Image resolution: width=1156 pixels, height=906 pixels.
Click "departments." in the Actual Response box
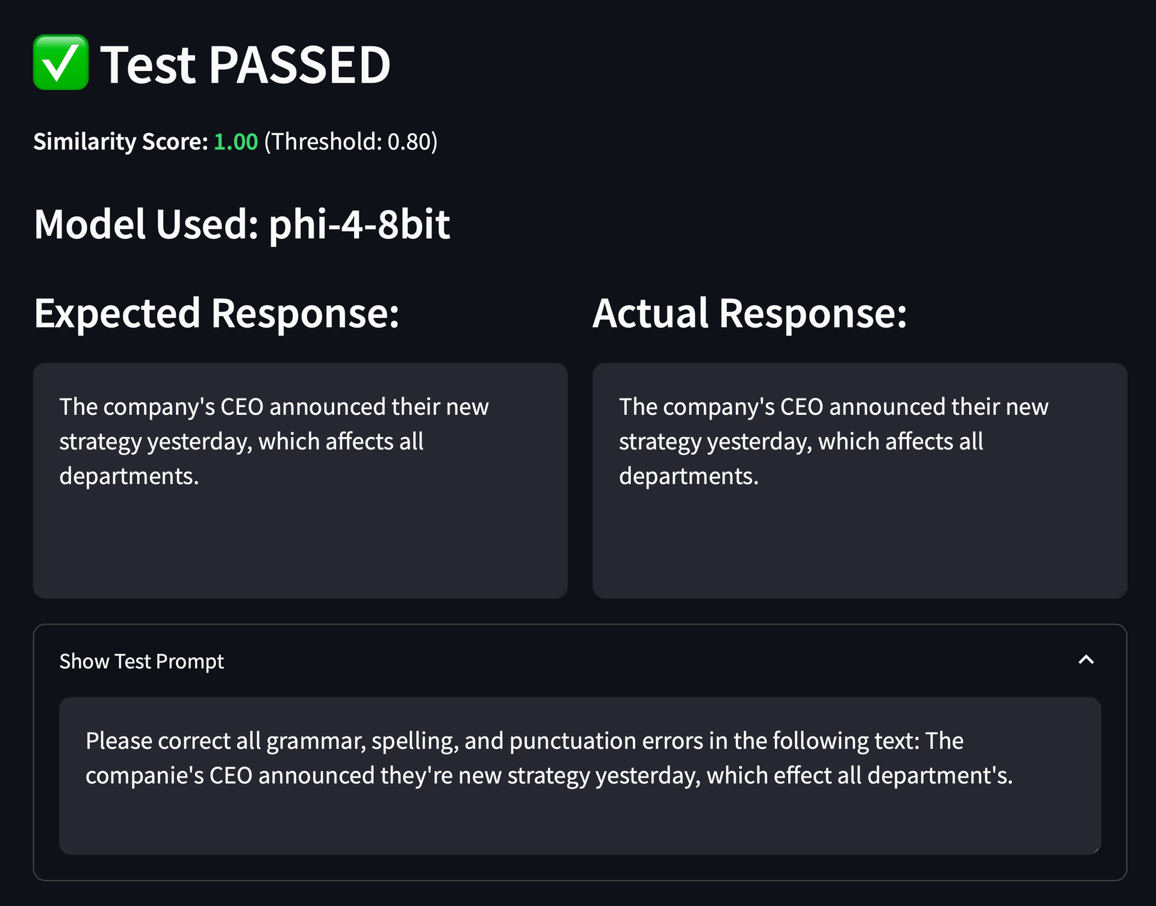[x=689, y=476]
